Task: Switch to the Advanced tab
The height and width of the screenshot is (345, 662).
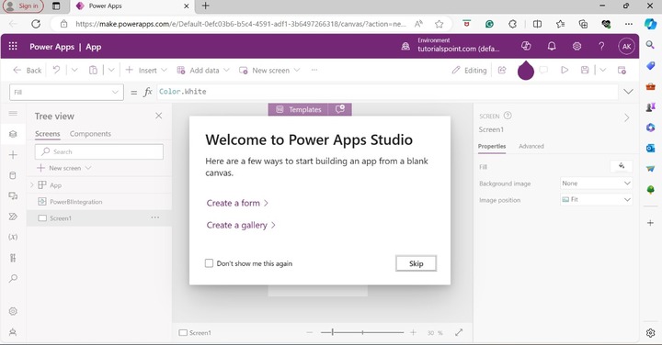Action: click(531, 146)
